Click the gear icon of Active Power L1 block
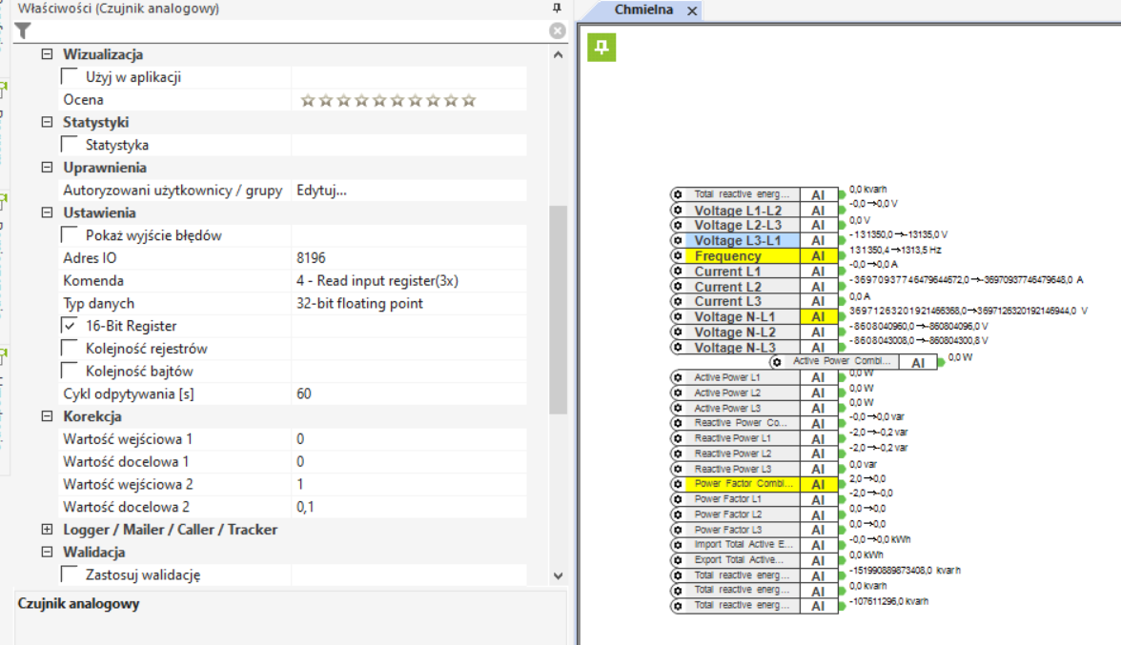This screenshot has width=1121, height=645. (678, 377)
